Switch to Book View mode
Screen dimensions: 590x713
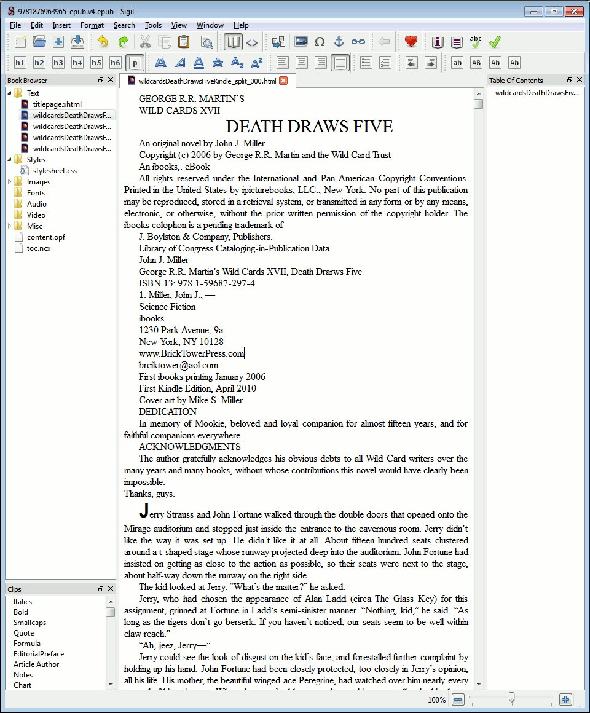coord(233,42)
